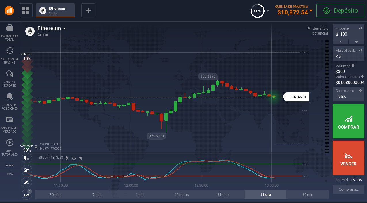Click the help icon beside Valor de Punto
This screenshot has height=203, width=367.
[x=362, y=77]
